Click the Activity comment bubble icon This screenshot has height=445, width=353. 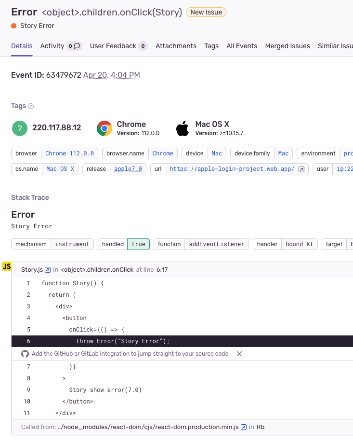tap(77, 46)
